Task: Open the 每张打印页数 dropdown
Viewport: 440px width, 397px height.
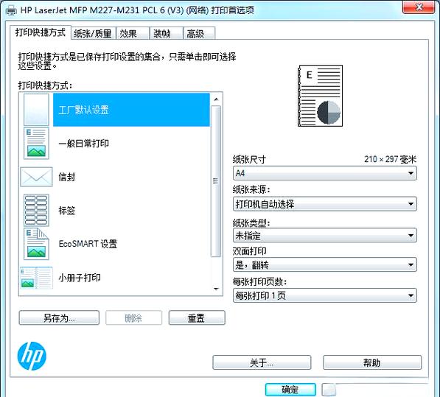Action: click(x=325, y=295)
